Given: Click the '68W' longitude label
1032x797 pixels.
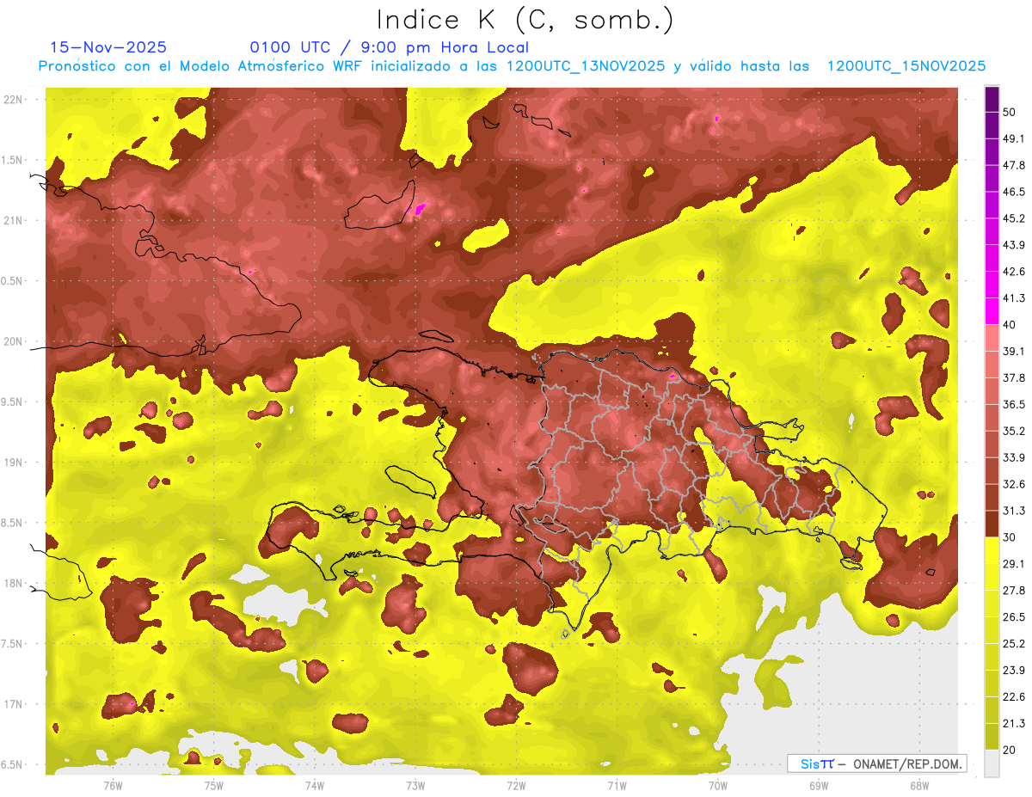Looking at the screenshot, I should (919, 786).
